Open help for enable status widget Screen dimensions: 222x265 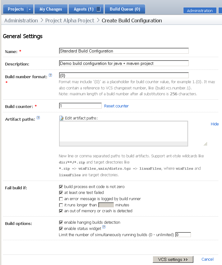[x=104, y=227]
